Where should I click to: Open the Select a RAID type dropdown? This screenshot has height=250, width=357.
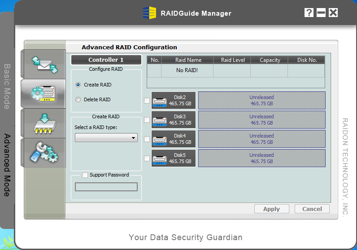(106, 138)
